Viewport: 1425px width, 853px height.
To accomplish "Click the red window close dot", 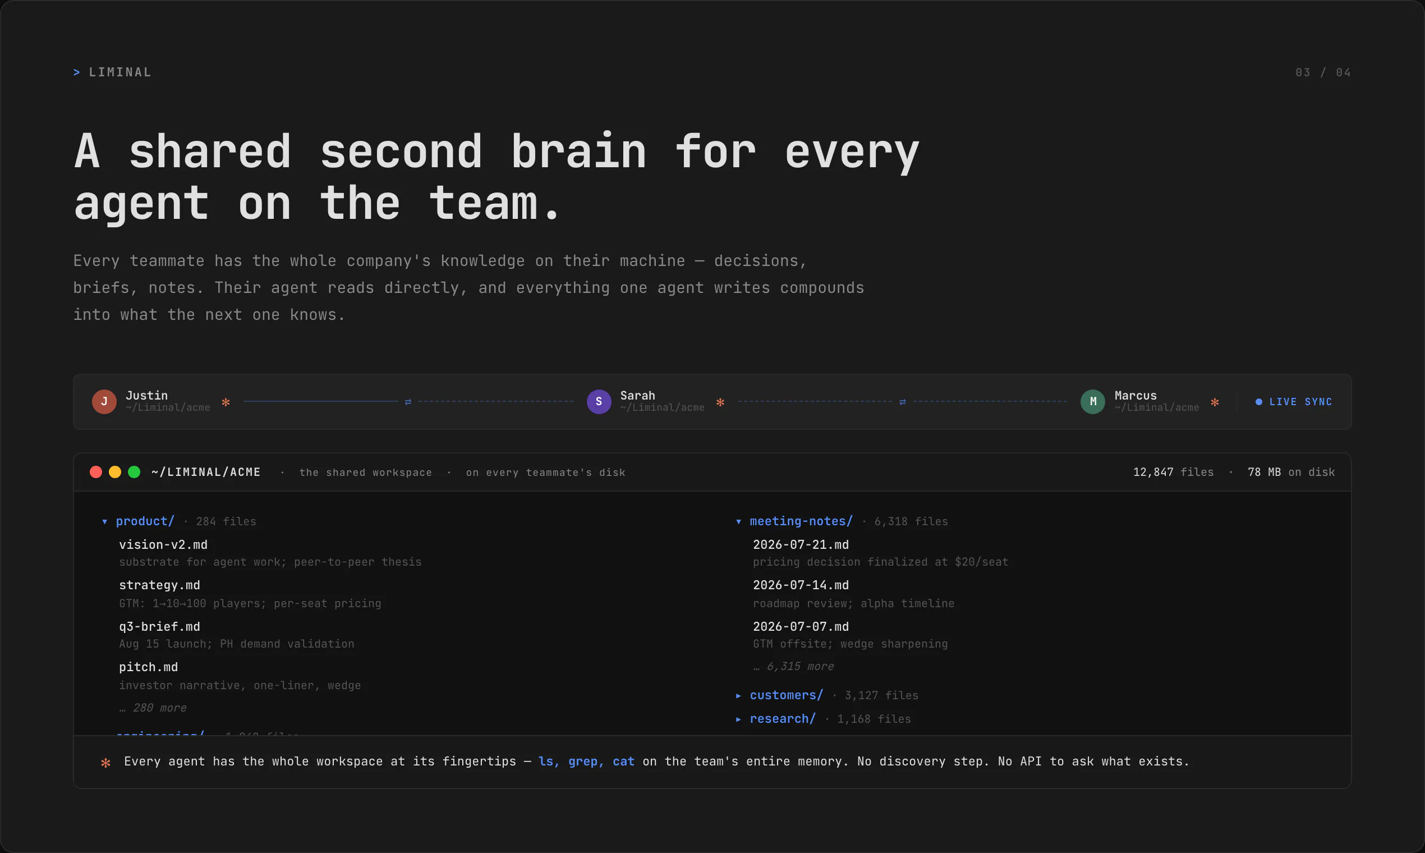I will [x=96, y=472].
